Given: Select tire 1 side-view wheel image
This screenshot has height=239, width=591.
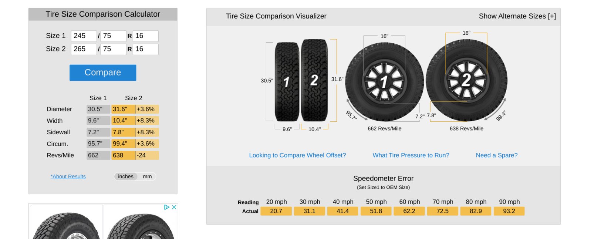Looking at the screenshot, I should (385, 81).
